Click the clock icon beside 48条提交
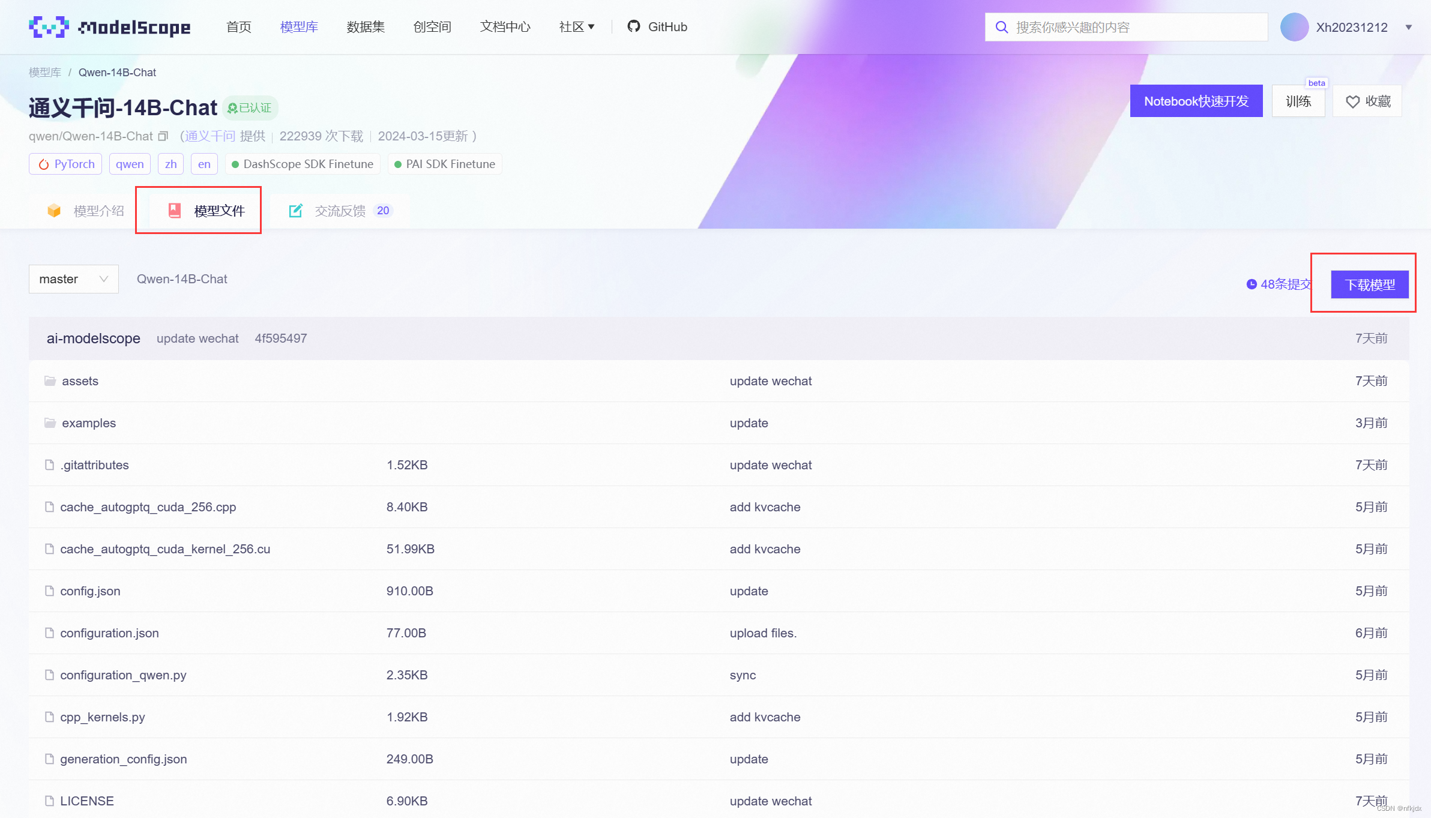This screenshot has width=1431, height=818. pyautogui.click(x=1252, y=284)
